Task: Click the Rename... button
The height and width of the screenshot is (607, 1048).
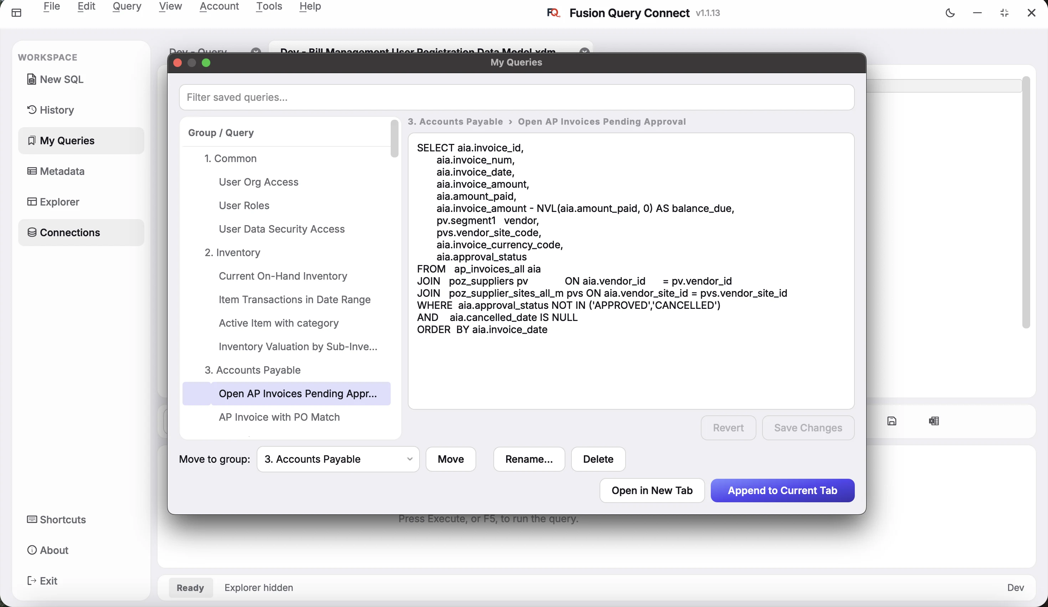Action: (x=529, y=459)
